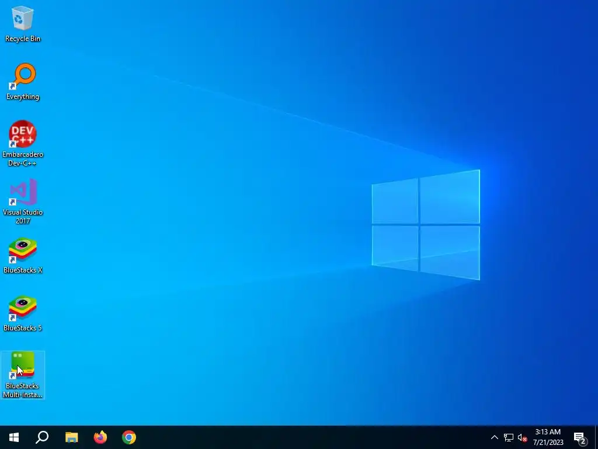Select the BlueStacks X desktop icon

tap(23, 255)
